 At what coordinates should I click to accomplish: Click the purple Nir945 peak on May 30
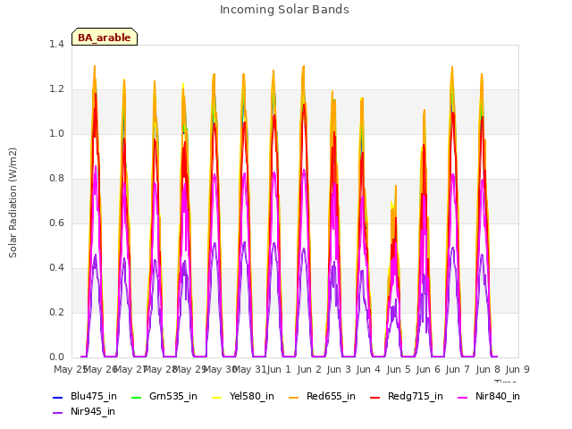(x=214, y=243)
